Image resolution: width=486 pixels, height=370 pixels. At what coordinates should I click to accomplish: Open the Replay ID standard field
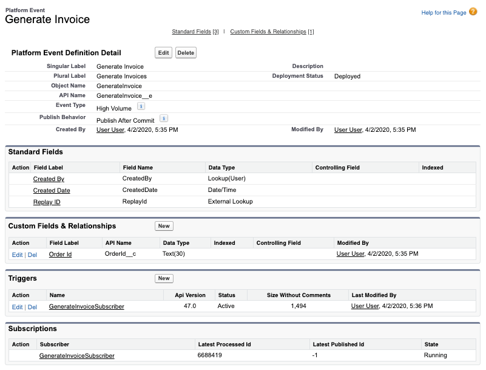pos(47,202)
